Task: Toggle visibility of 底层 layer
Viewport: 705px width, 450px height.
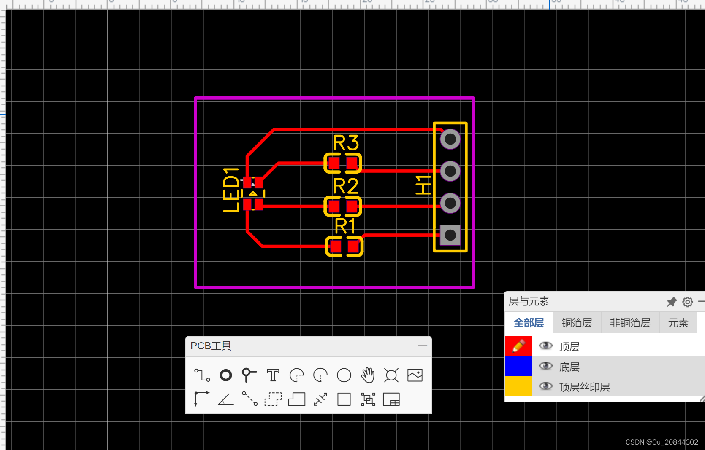Action: coord(546,366)
